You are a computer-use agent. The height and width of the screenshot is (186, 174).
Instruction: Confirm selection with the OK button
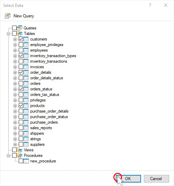129,179
